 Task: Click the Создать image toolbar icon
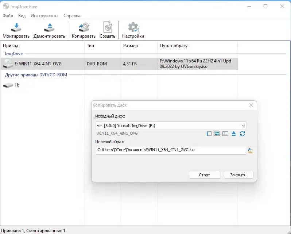pyautogui.click(x=108, y=30)
